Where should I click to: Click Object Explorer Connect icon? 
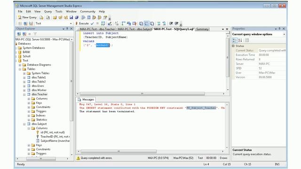19,34
